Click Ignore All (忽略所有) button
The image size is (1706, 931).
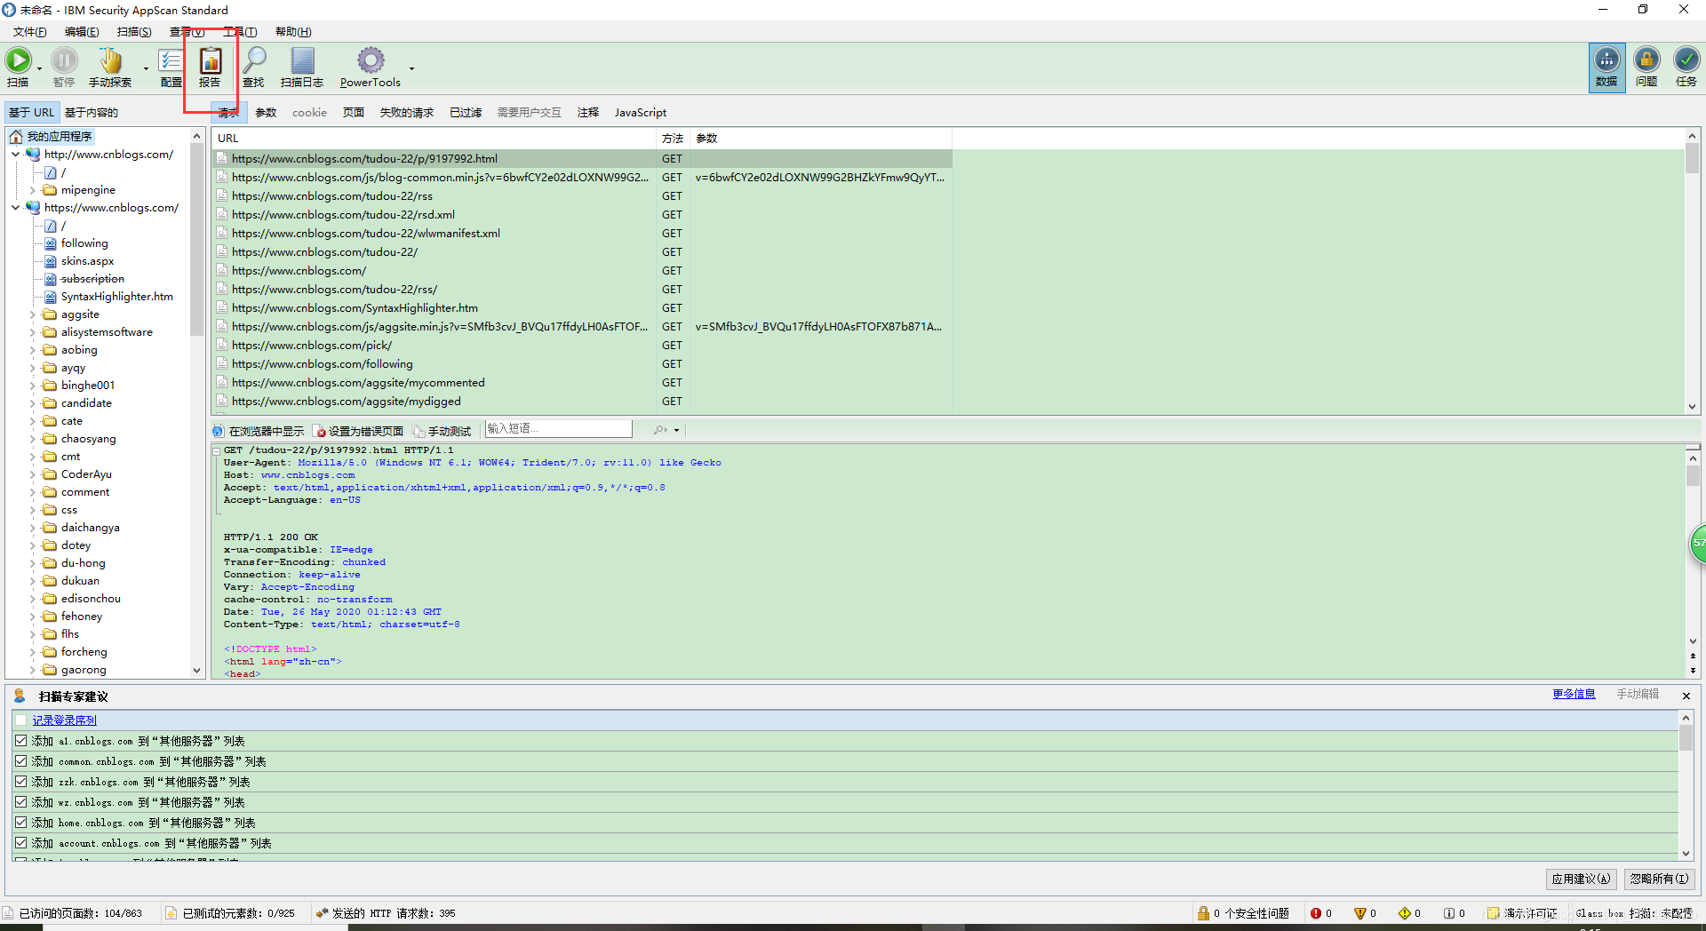(x=1659, y=879)
